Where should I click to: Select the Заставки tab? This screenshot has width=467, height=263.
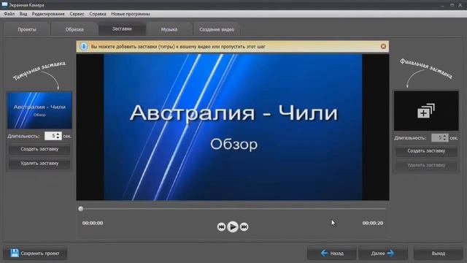pos(122,29)
